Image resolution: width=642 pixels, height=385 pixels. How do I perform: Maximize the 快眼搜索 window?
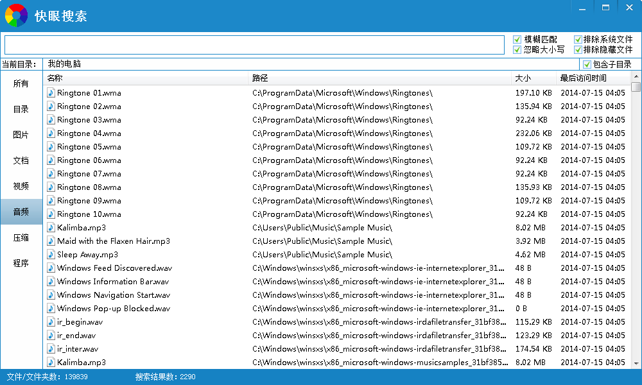(605, 7)
